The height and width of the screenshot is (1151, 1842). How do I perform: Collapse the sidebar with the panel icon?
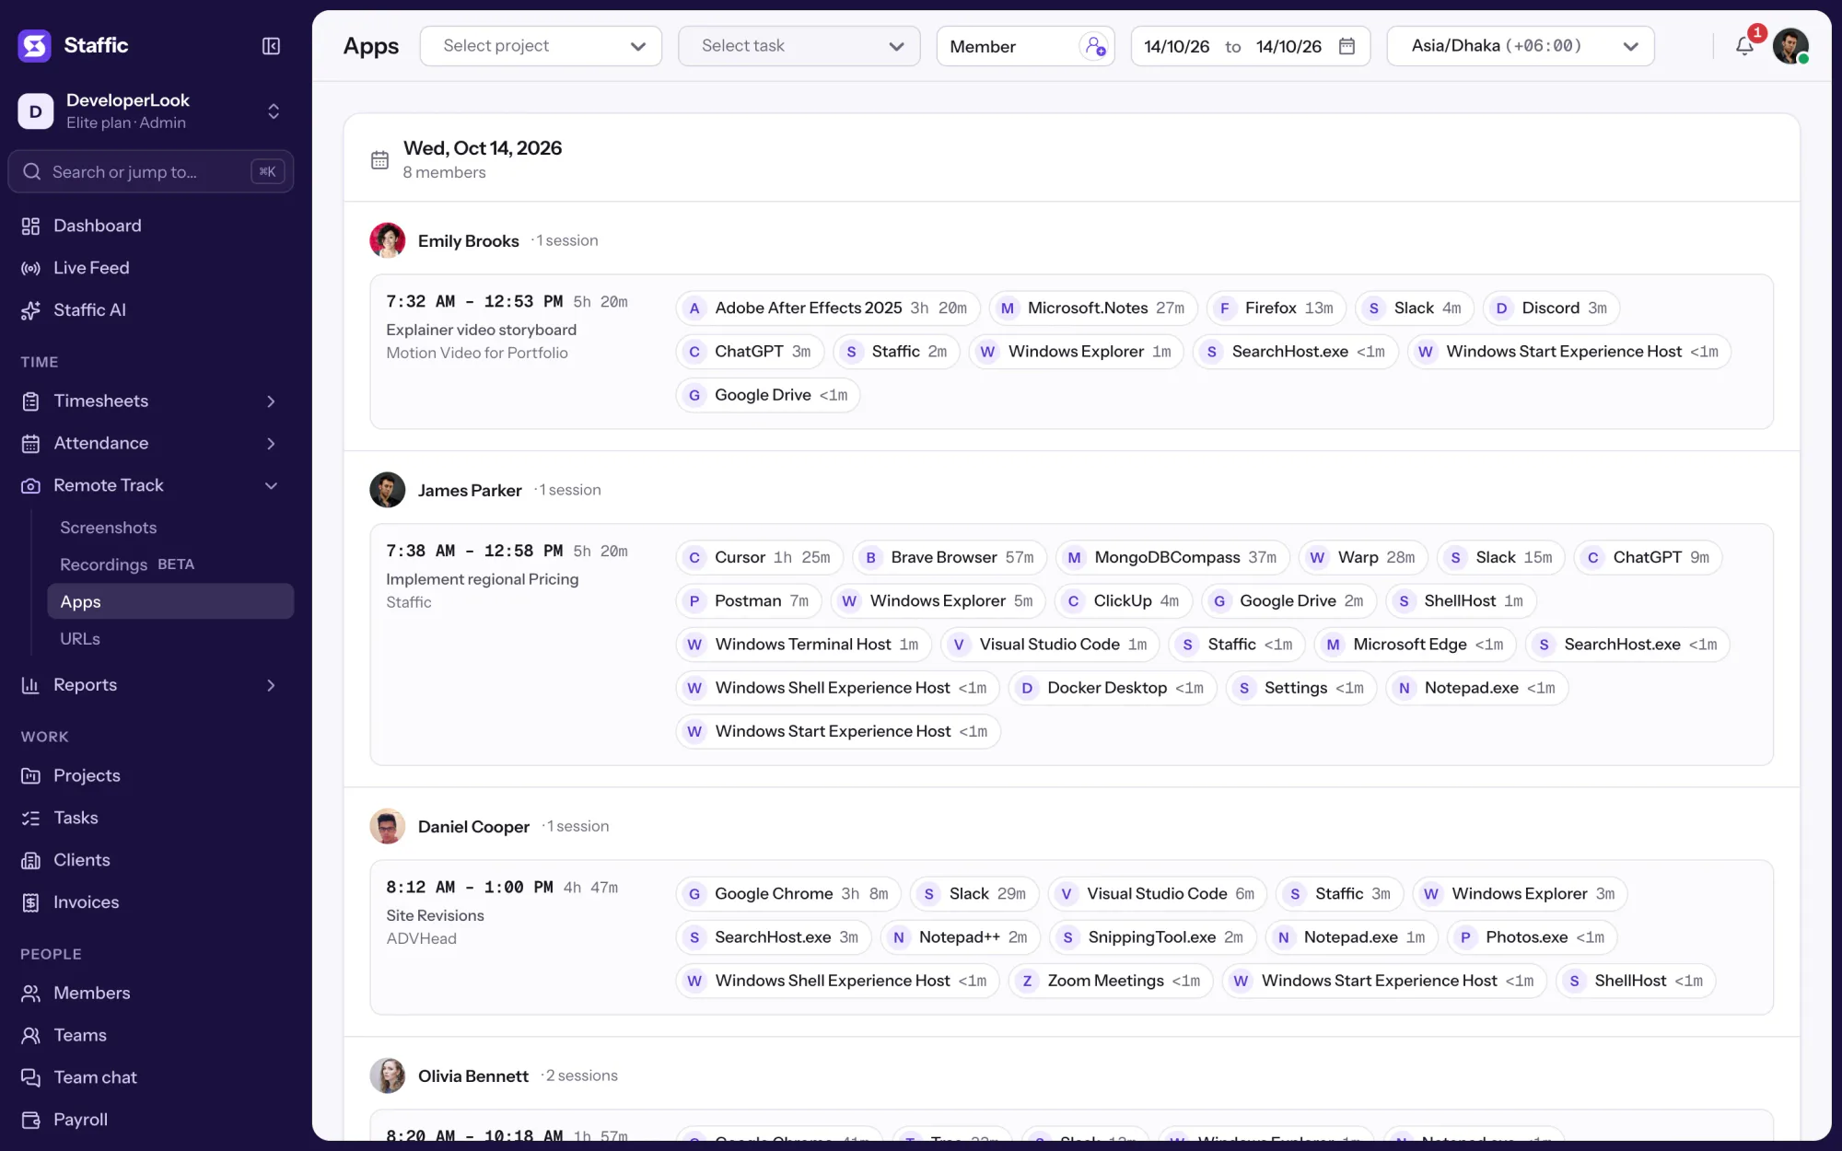pyautogui.click(x=271, y=46)
